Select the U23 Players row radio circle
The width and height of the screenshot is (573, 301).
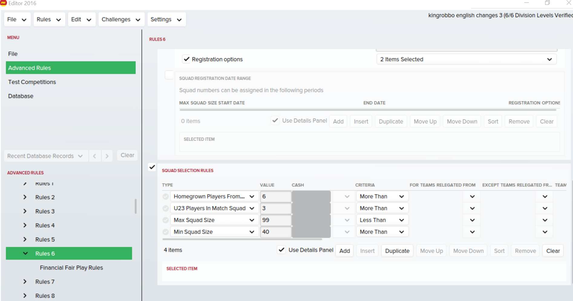pos(165,208)
